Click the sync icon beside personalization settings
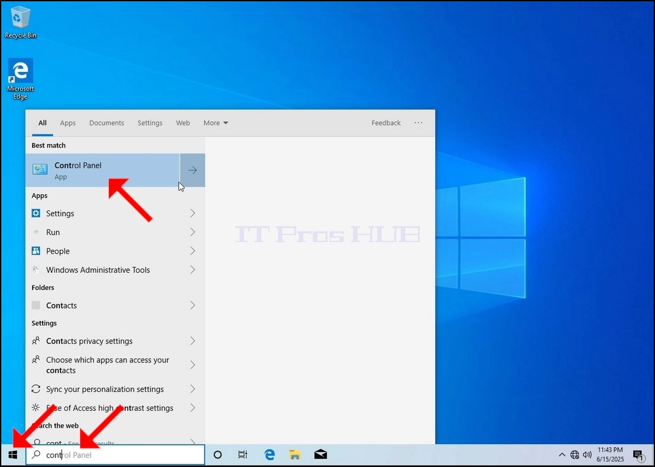655x467 pixels. coord(36,389)
